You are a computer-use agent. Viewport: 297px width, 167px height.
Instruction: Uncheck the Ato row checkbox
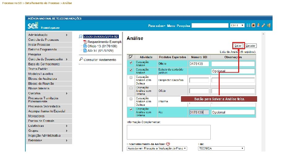[x=131, y=109]
